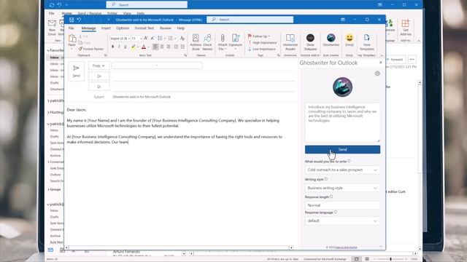Image resolution: width=467 pixels, height=262 pixels.
Task: Switch to the Review ribbon tab
Action: tap(166, 28)
